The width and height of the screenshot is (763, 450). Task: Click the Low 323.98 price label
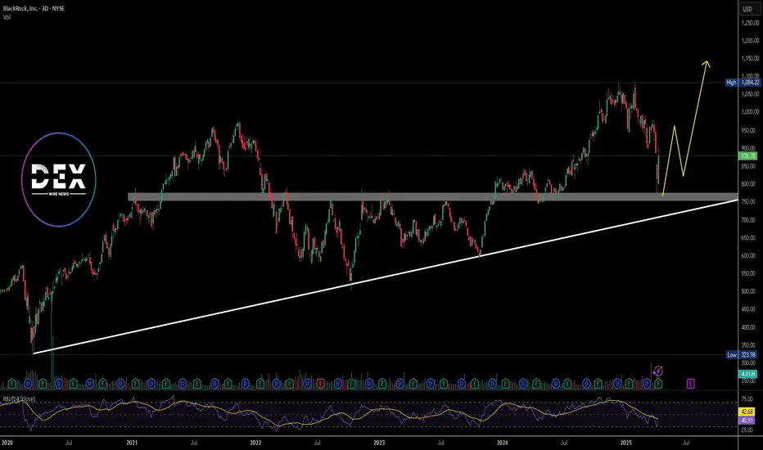click(742, 354)
